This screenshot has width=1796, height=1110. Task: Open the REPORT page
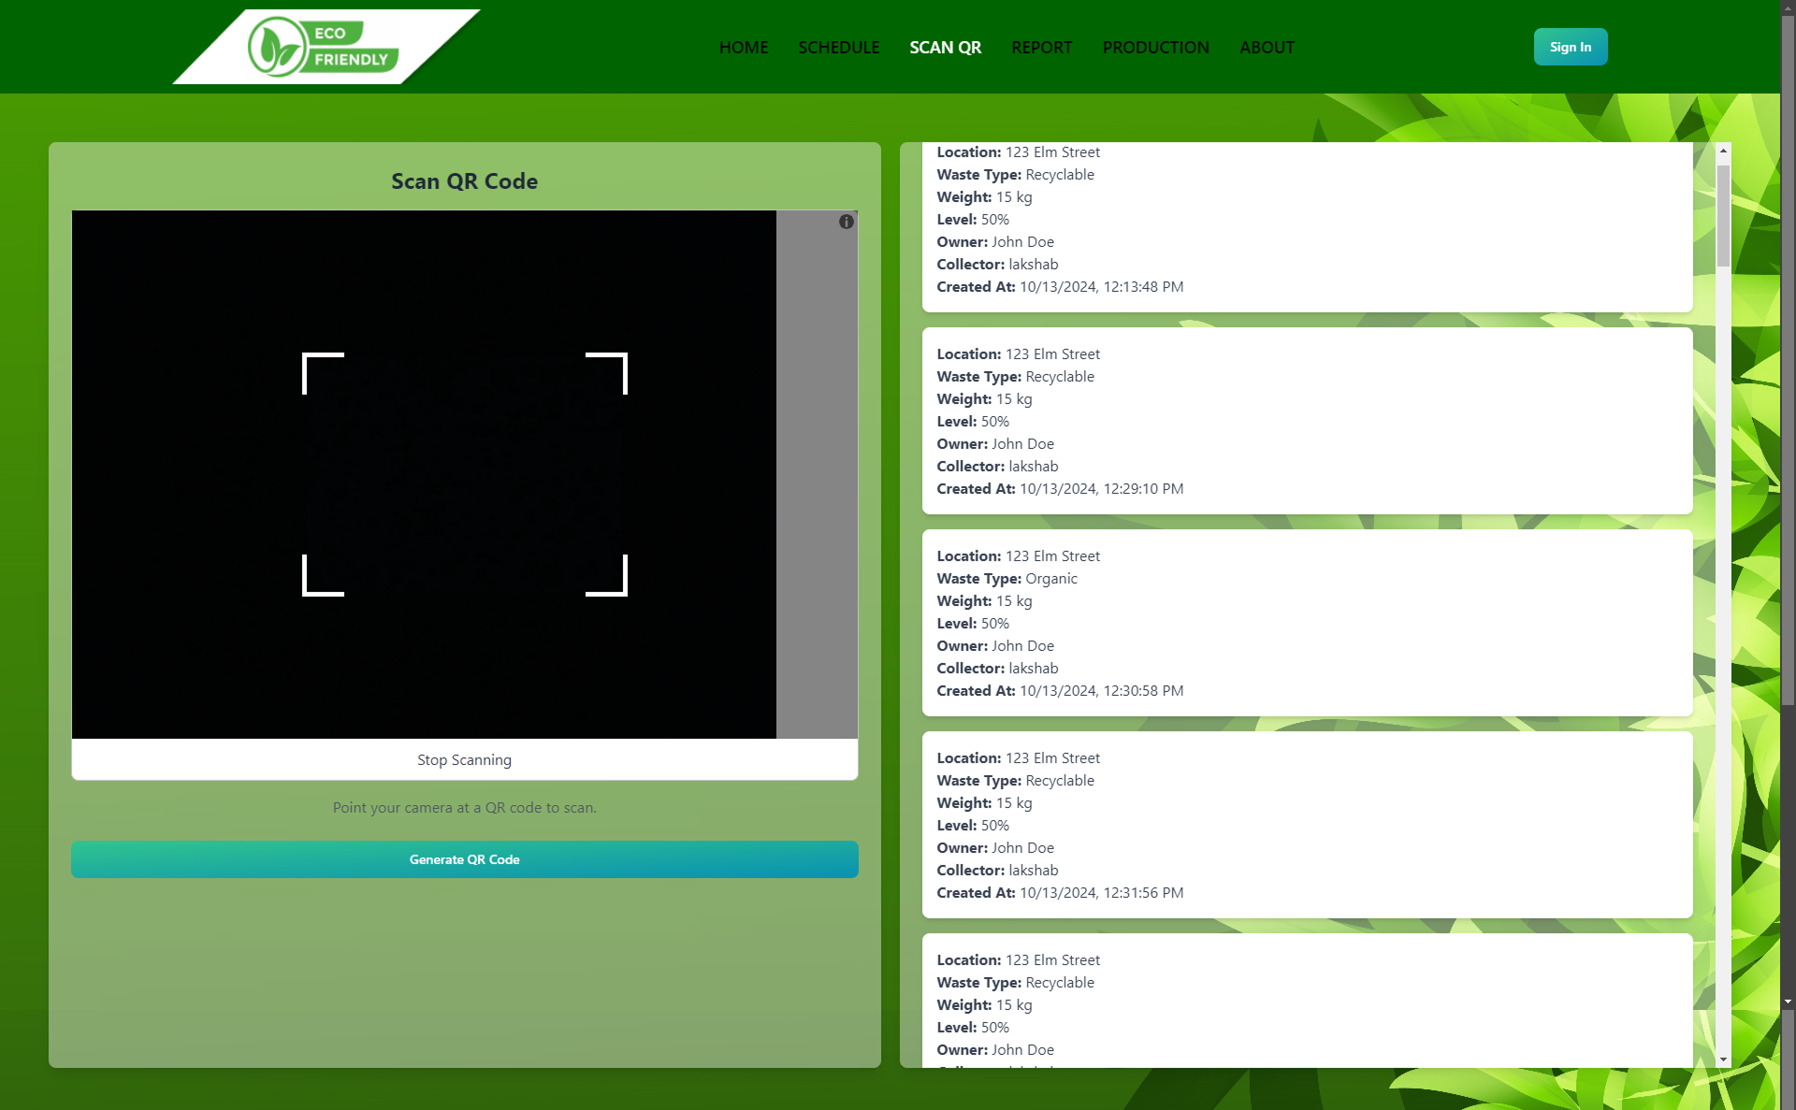pyautogui.click(x=1041, y=47)
